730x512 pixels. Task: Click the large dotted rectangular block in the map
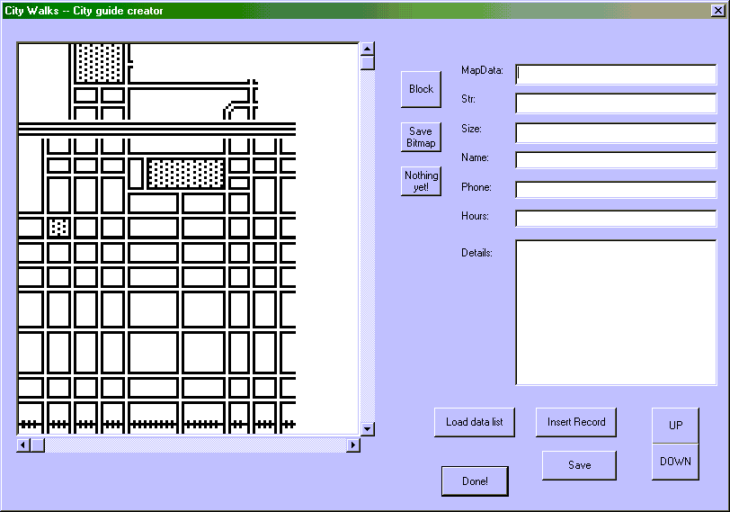[x=186, y=174]
